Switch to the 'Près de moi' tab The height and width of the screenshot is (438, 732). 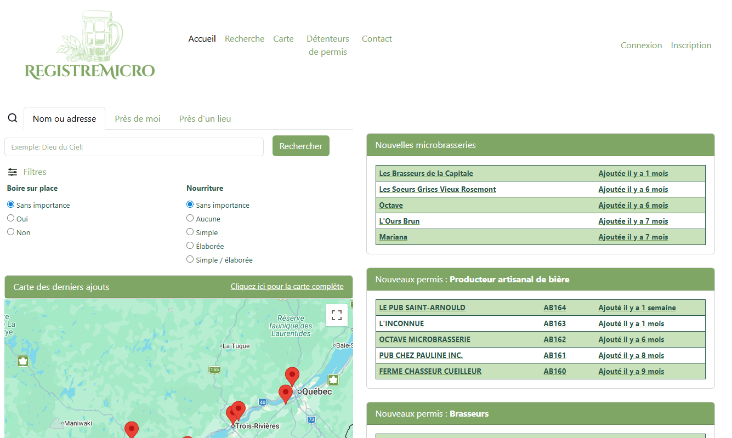[x=138, y=119]
